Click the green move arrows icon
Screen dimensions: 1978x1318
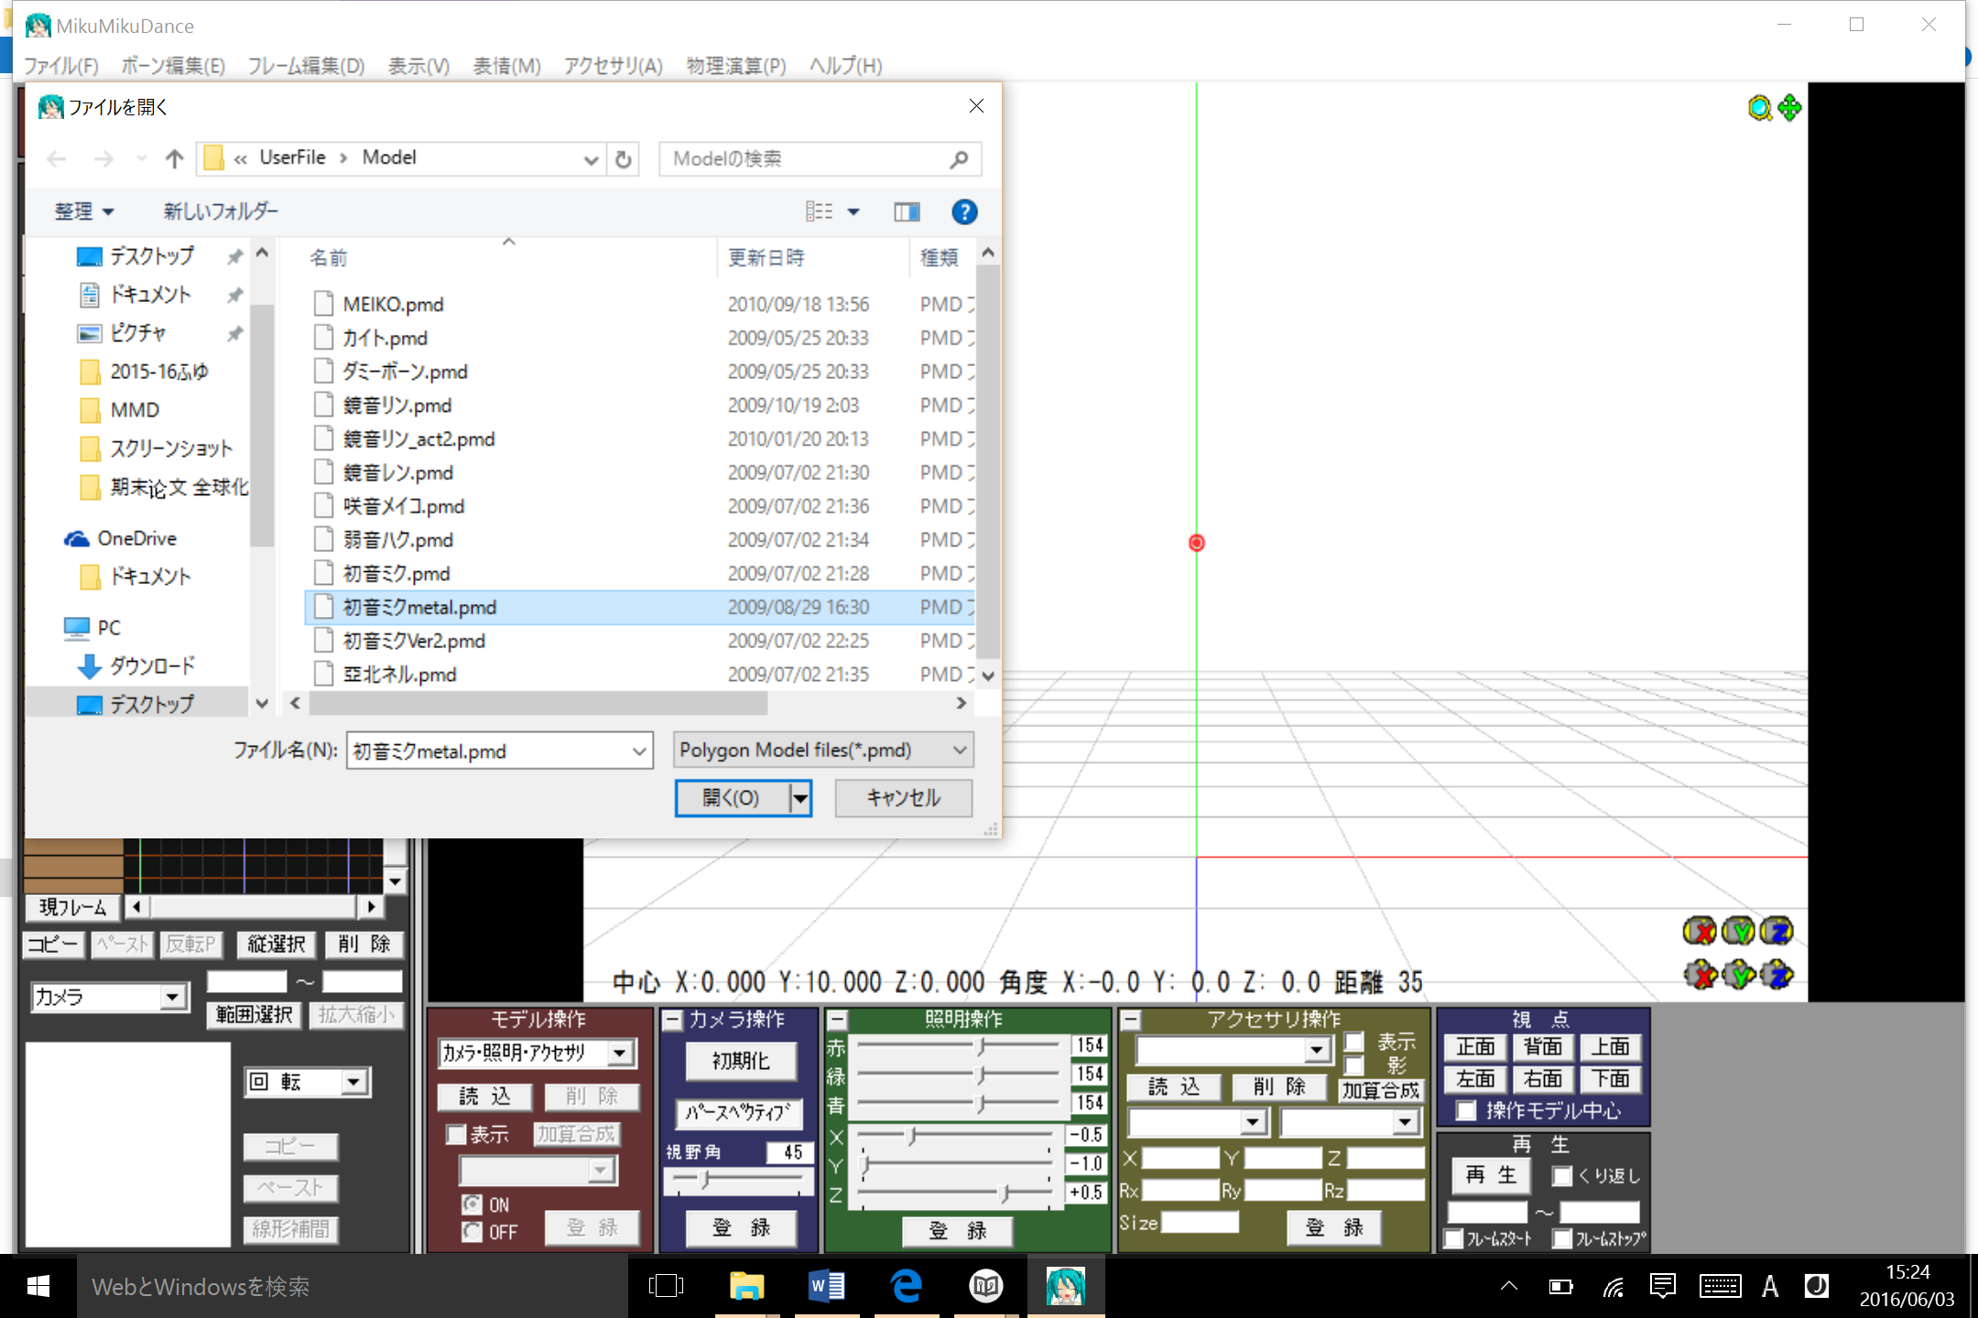(1789, 108)
